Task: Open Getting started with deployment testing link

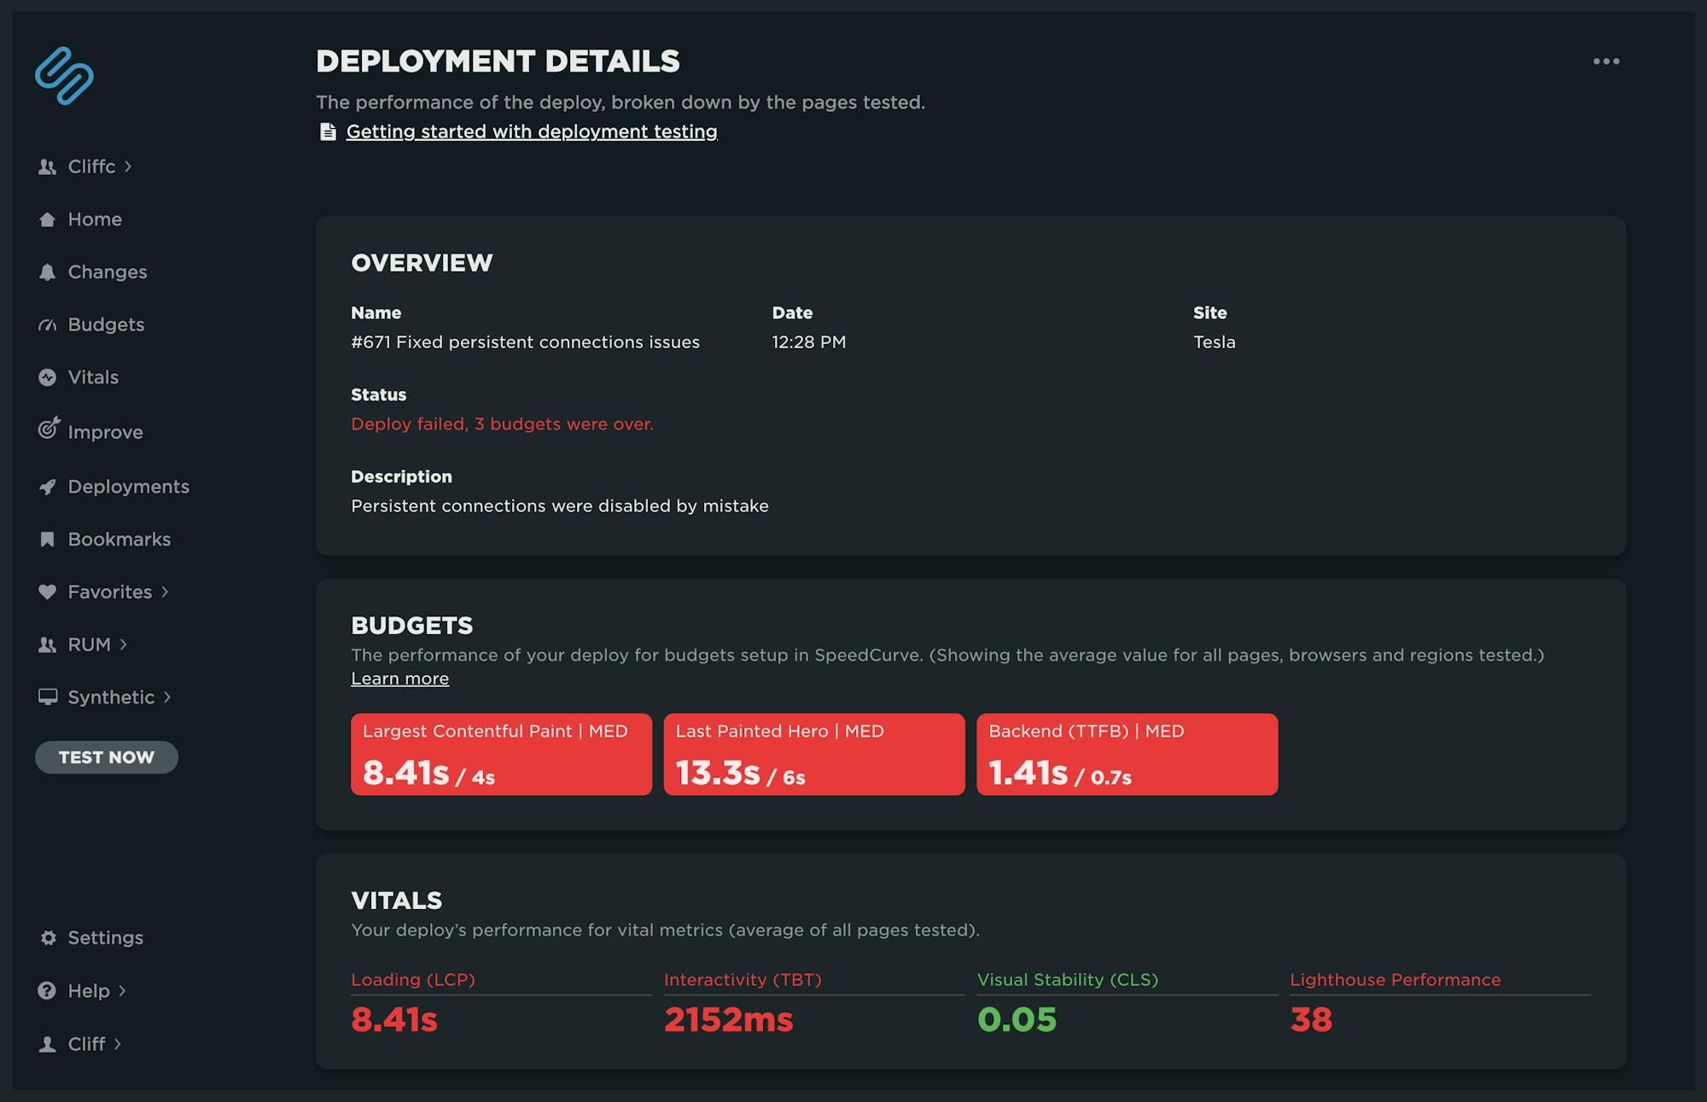Action: point(531,131)
